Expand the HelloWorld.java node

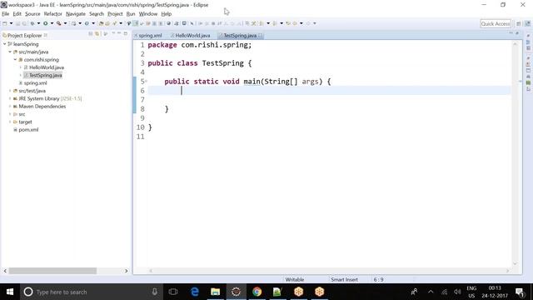(20, 67)
